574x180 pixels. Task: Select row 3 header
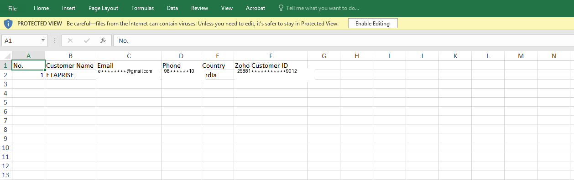point(6,84)
